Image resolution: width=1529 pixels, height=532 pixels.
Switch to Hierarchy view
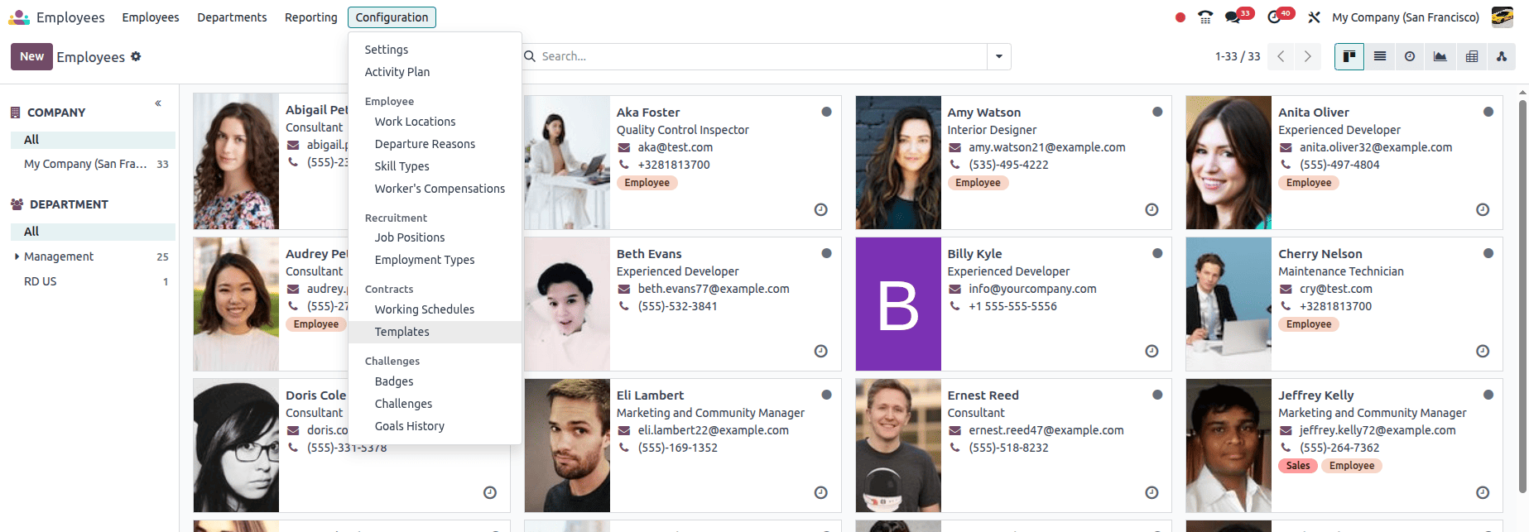pyautogui.click(x=1502, y=56)
